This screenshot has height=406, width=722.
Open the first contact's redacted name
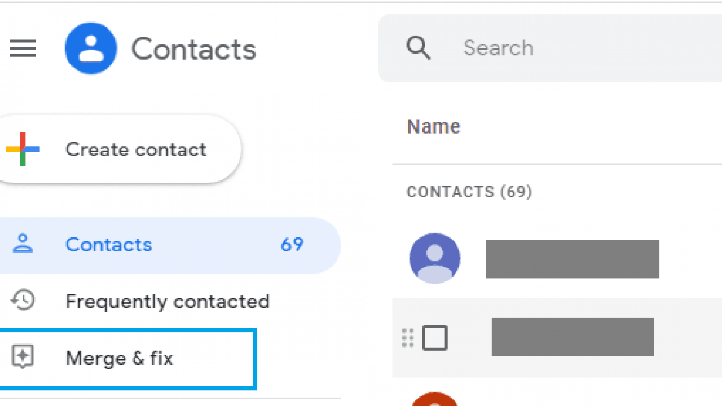(x=573, y=259)
